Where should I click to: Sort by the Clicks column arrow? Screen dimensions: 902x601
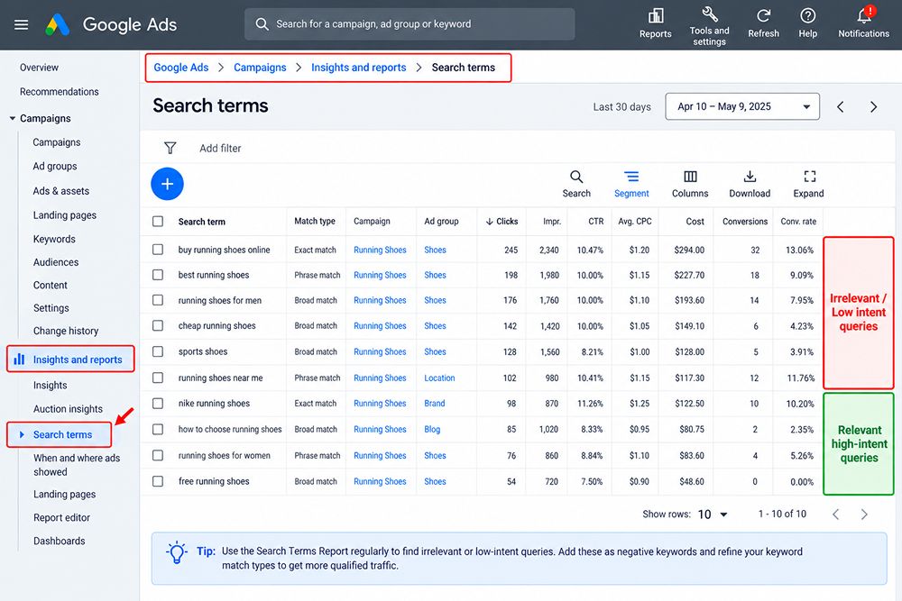pos(490,222)
